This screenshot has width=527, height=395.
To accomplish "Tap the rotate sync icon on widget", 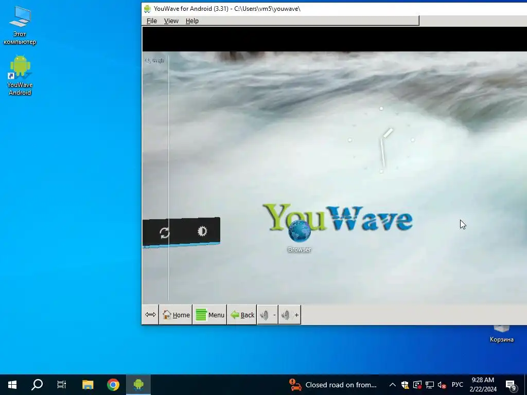I will pyautogui.click(x=164, y=233).
